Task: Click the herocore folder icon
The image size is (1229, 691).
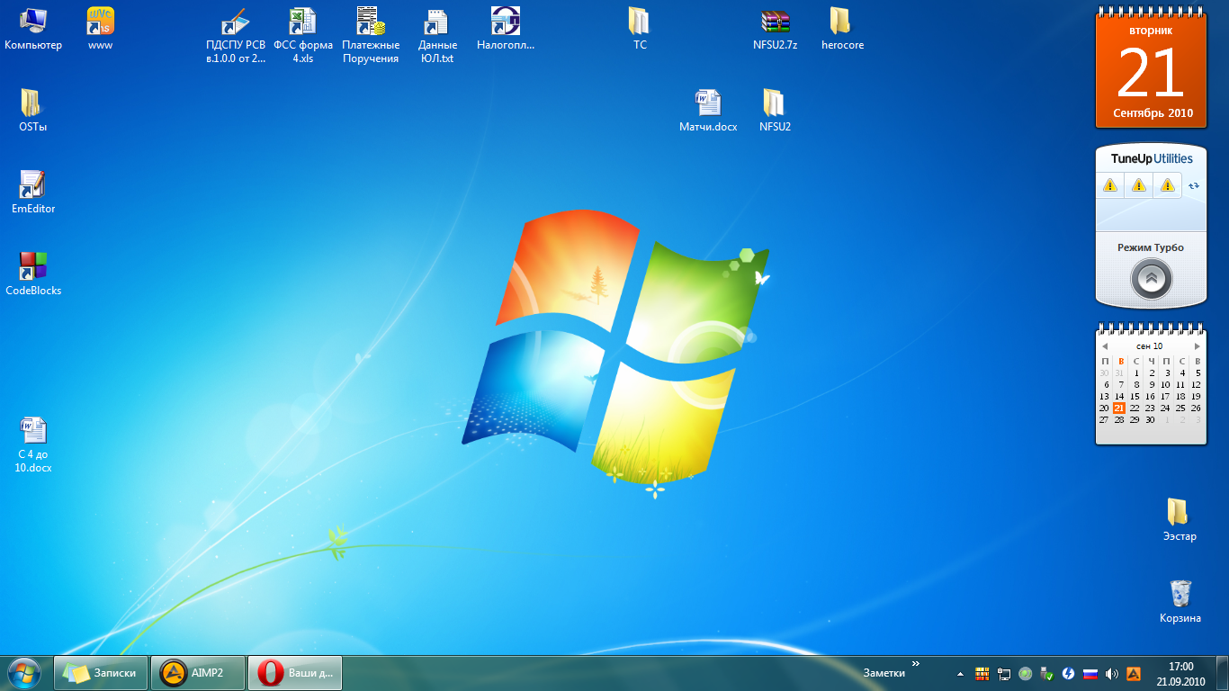Action: coord(841,22)
